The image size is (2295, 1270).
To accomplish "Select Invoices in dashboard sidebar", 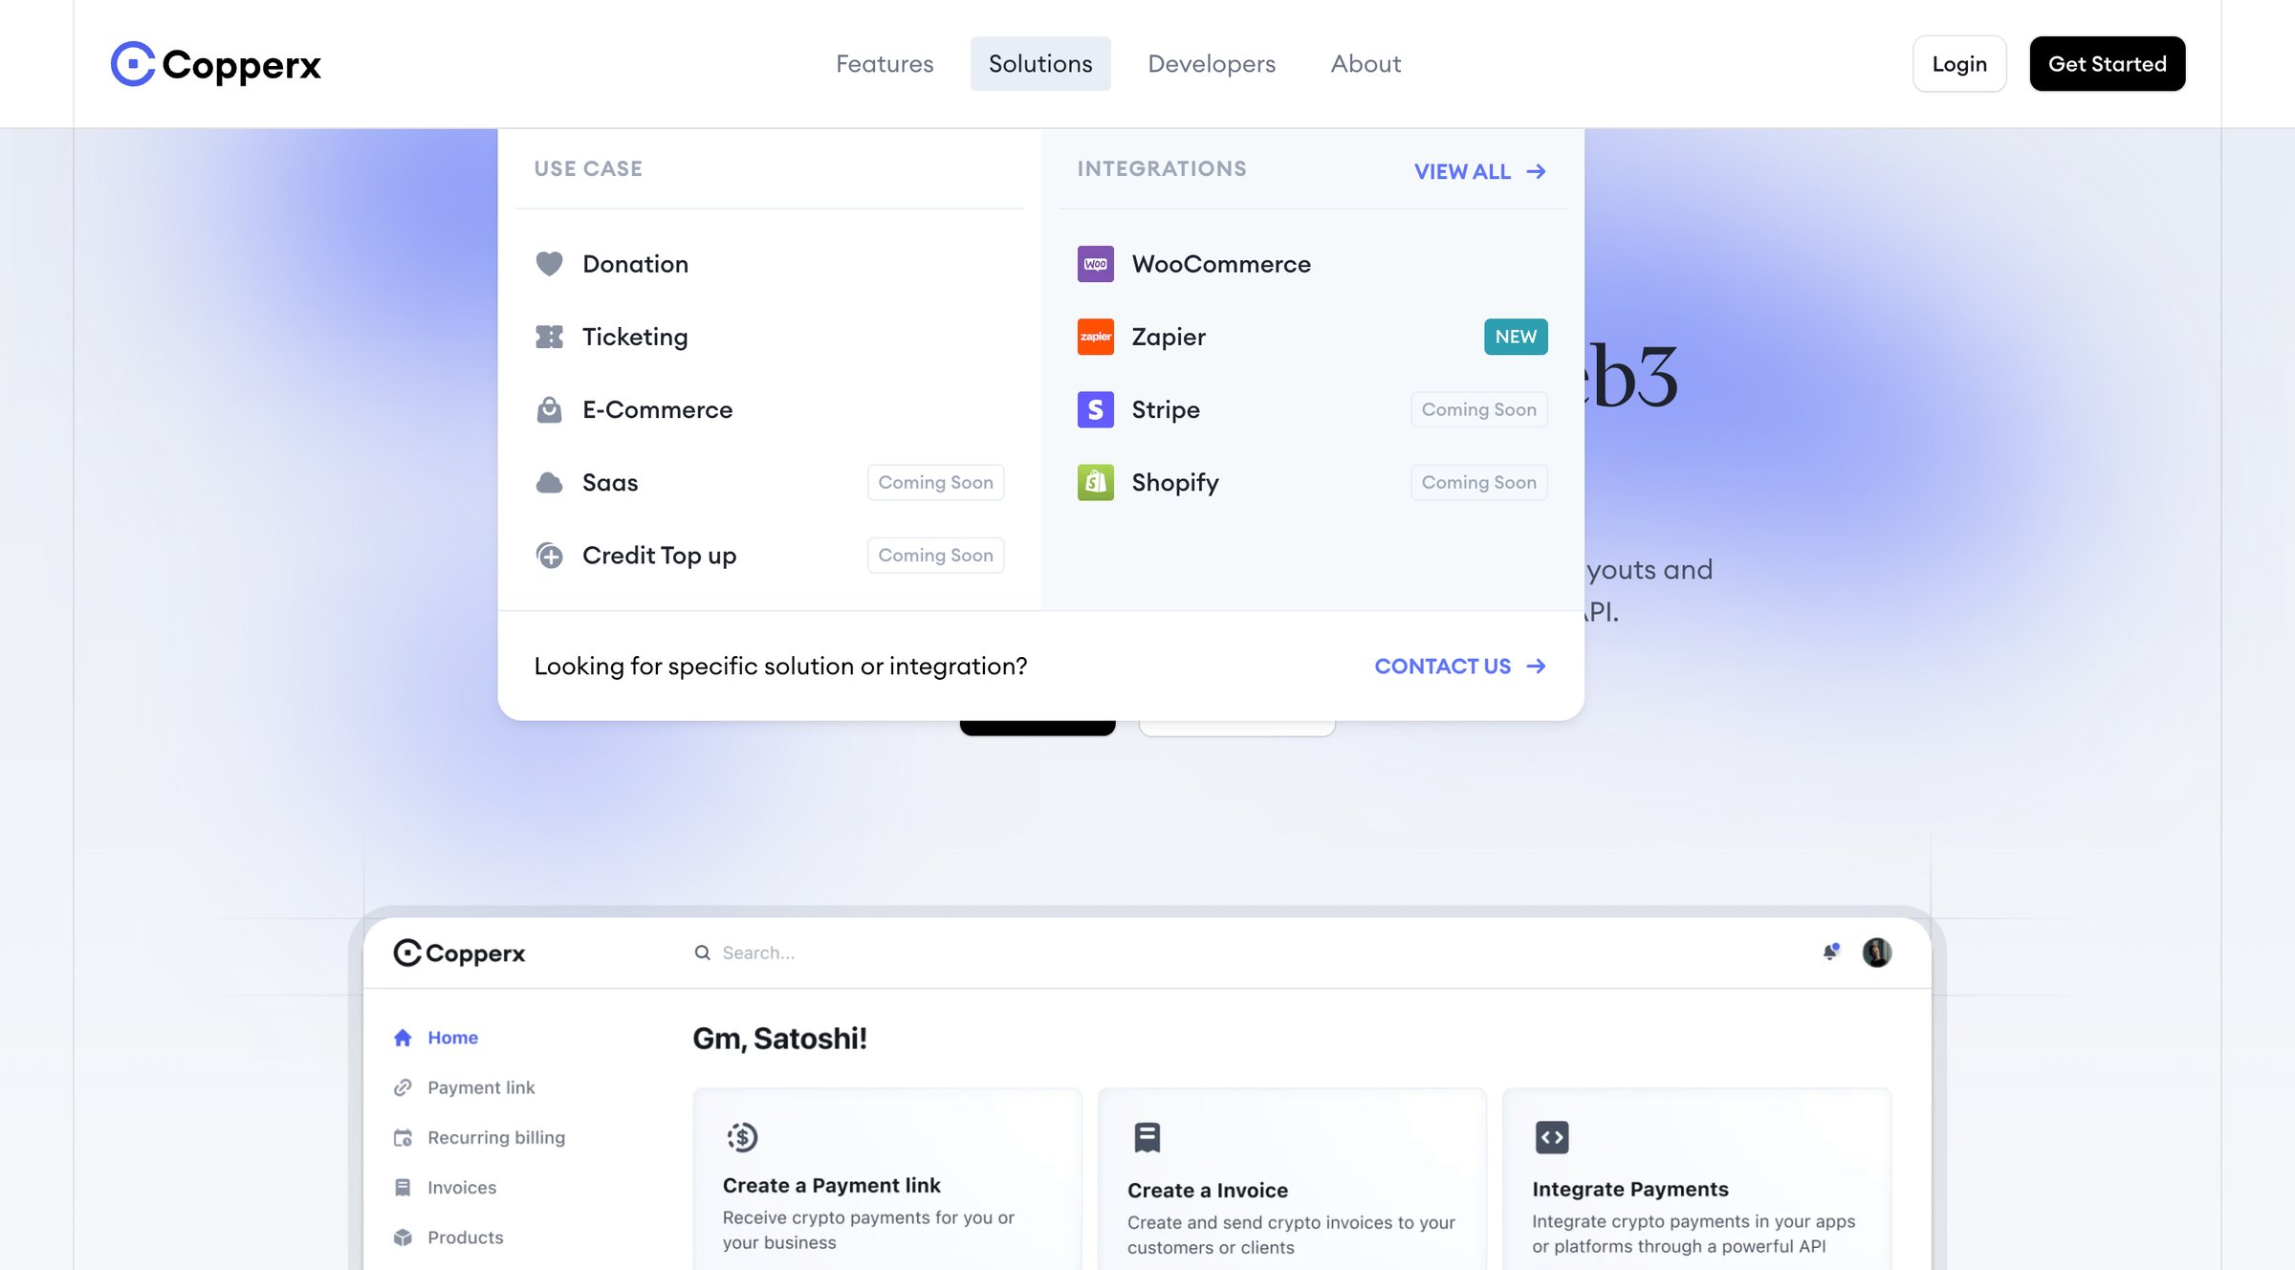I will 462,1187.
